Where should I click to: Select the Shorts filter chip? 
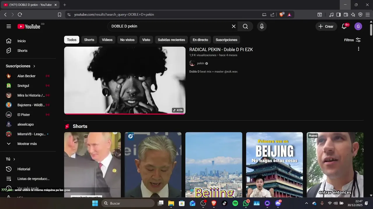pyautogui.click(x=89, y=40)
